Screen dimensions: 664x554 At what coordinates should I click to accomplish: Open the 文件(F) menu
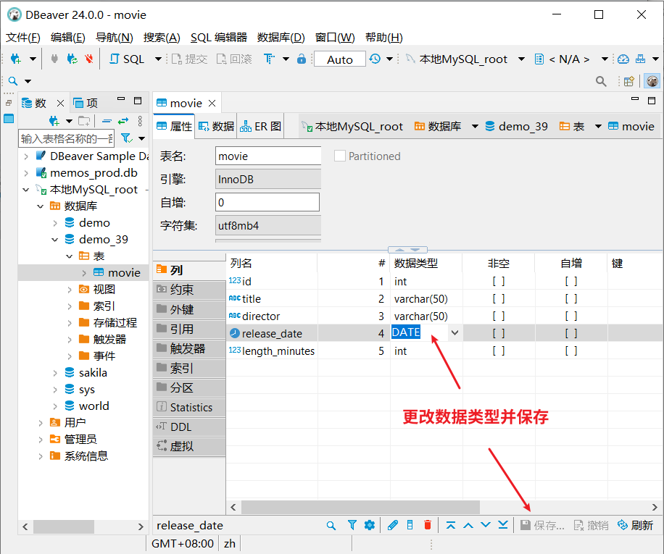pos(23,38)
